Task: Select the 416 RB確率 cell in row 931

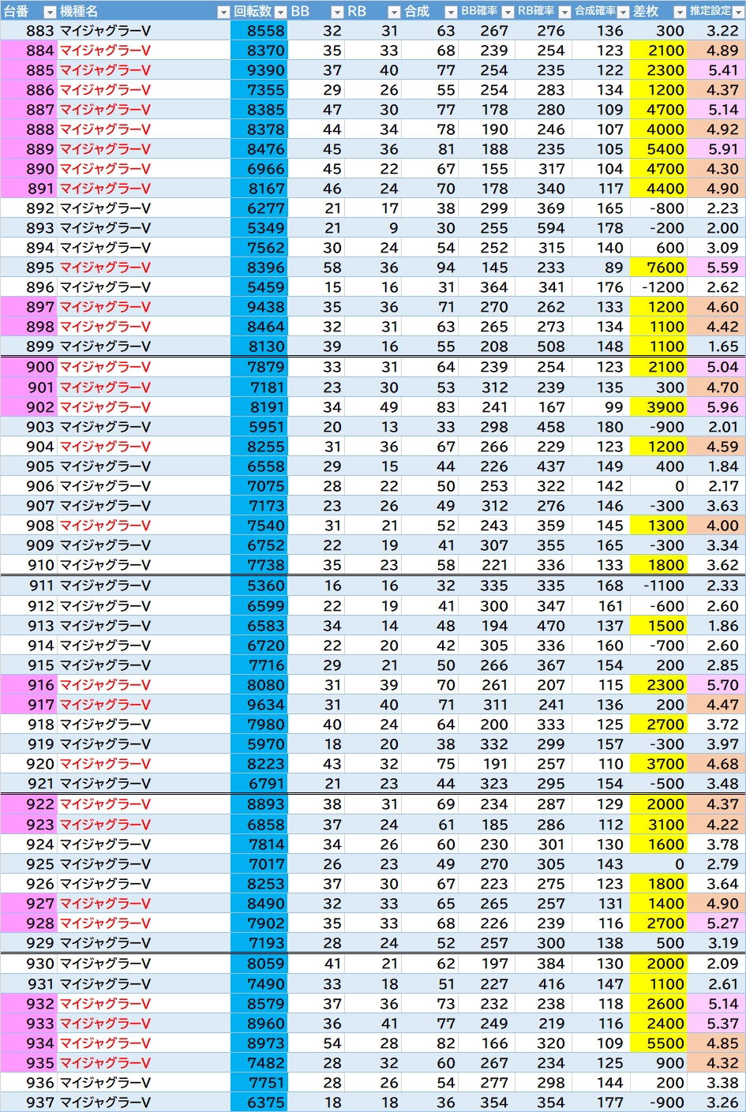Action: click(544, 984)
